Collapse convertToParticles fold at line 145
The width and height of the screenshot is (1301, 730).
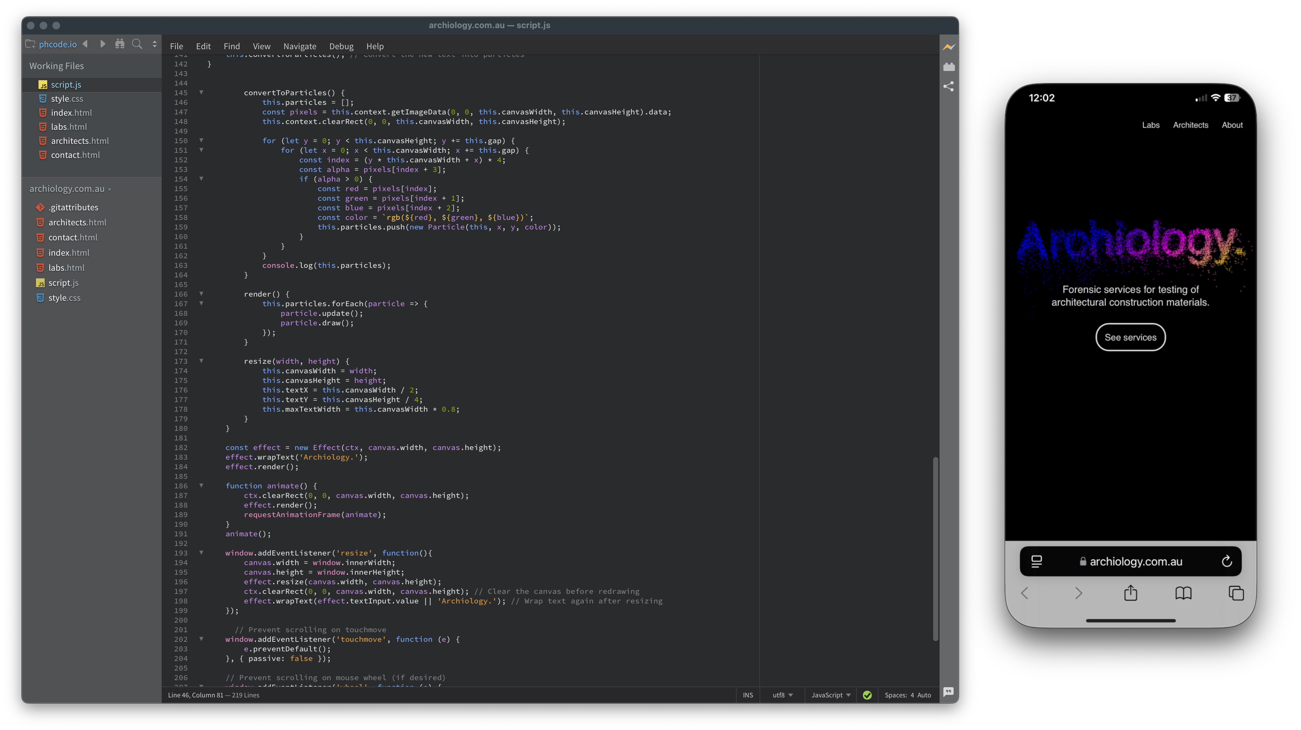[201, 92]
